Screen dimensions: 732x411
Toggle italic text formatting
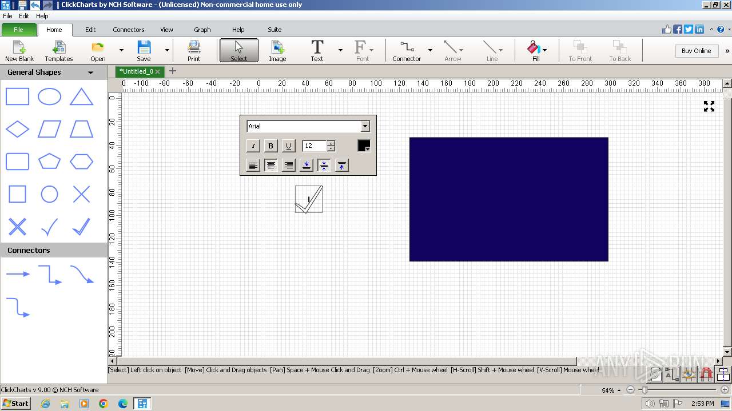click(x=253, y=146)
